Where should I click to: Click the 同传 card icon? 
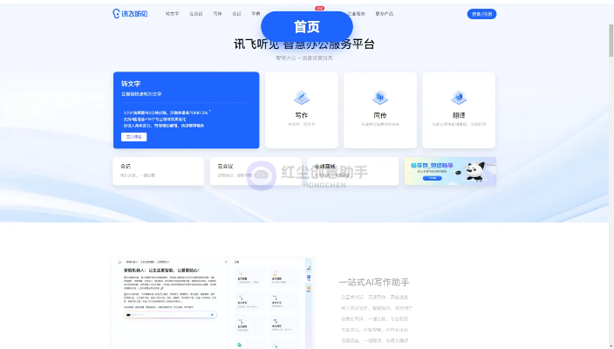click(379, 98)
